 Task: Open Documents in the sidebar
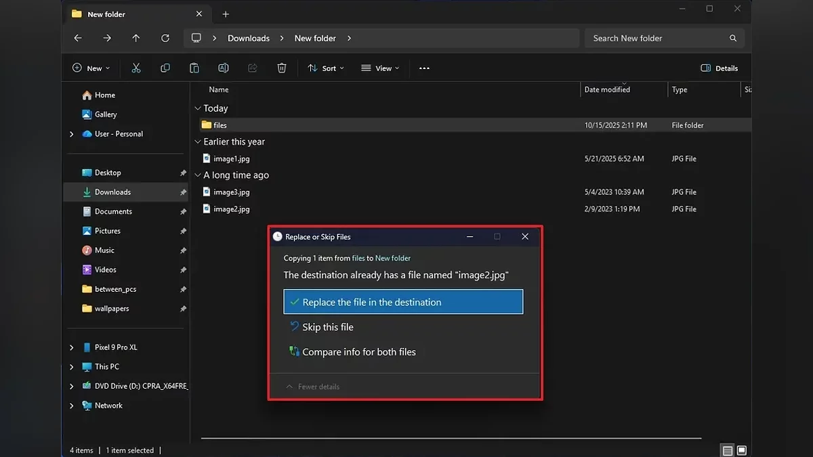click(113, 212)
